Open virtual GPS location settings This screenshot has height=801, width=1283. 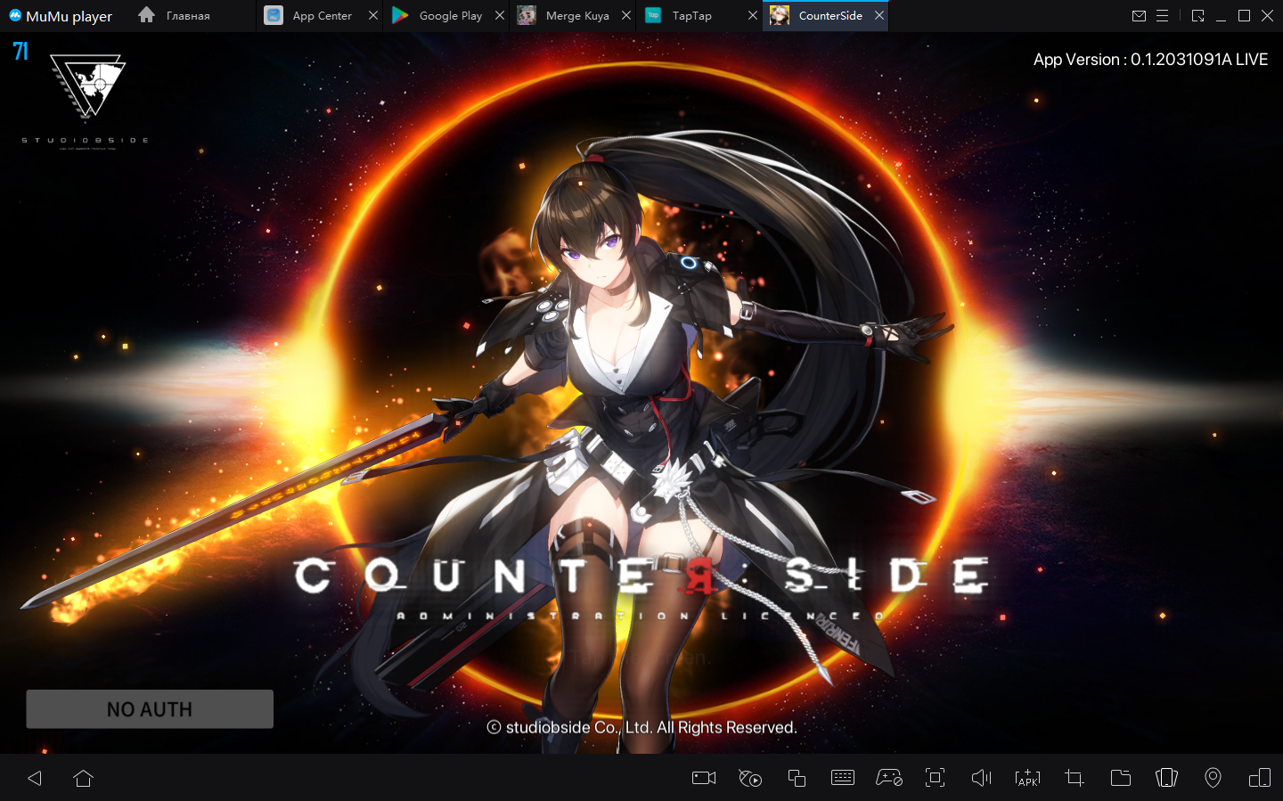(1213, 778)
